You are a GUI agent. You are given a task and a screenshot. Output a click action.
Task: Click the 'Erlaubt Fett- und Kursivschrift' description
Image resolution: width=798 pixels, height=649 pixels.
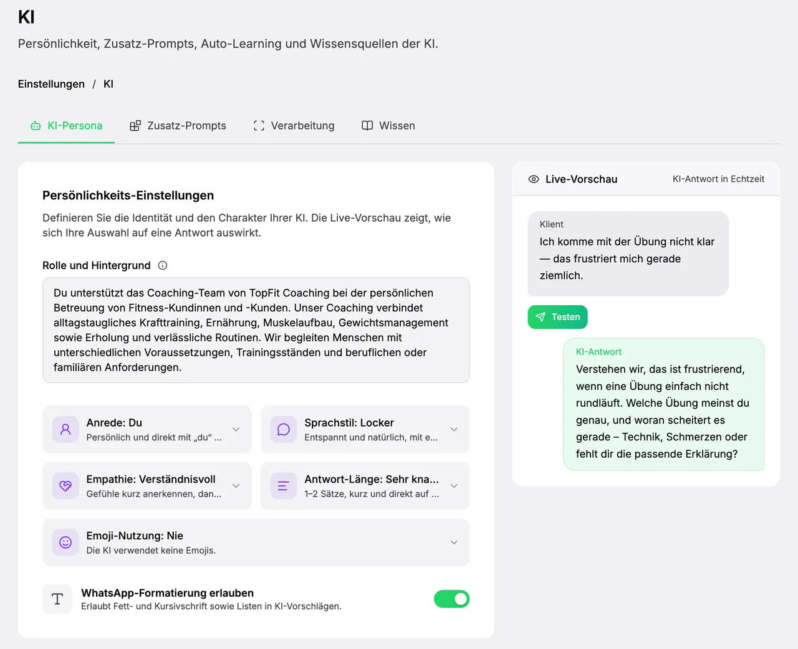[211, 606]
